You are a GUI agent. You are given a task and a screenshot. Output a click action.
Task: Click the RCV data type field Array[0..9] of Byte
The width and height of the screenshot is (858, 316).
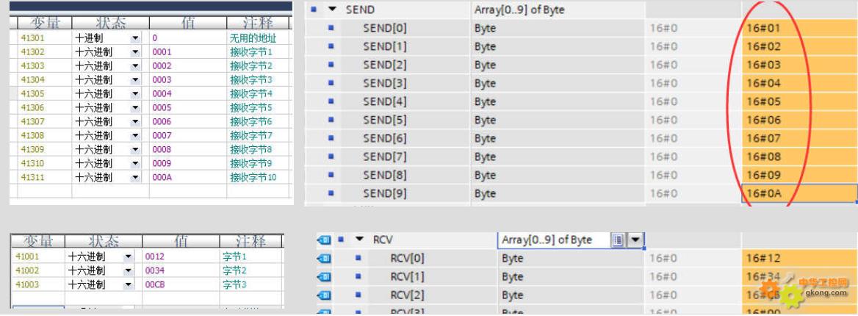[x=554, y=240]
